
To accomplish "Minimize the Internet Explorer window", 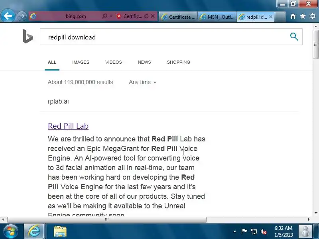I will pyautogui.click(x=282, y=4).
